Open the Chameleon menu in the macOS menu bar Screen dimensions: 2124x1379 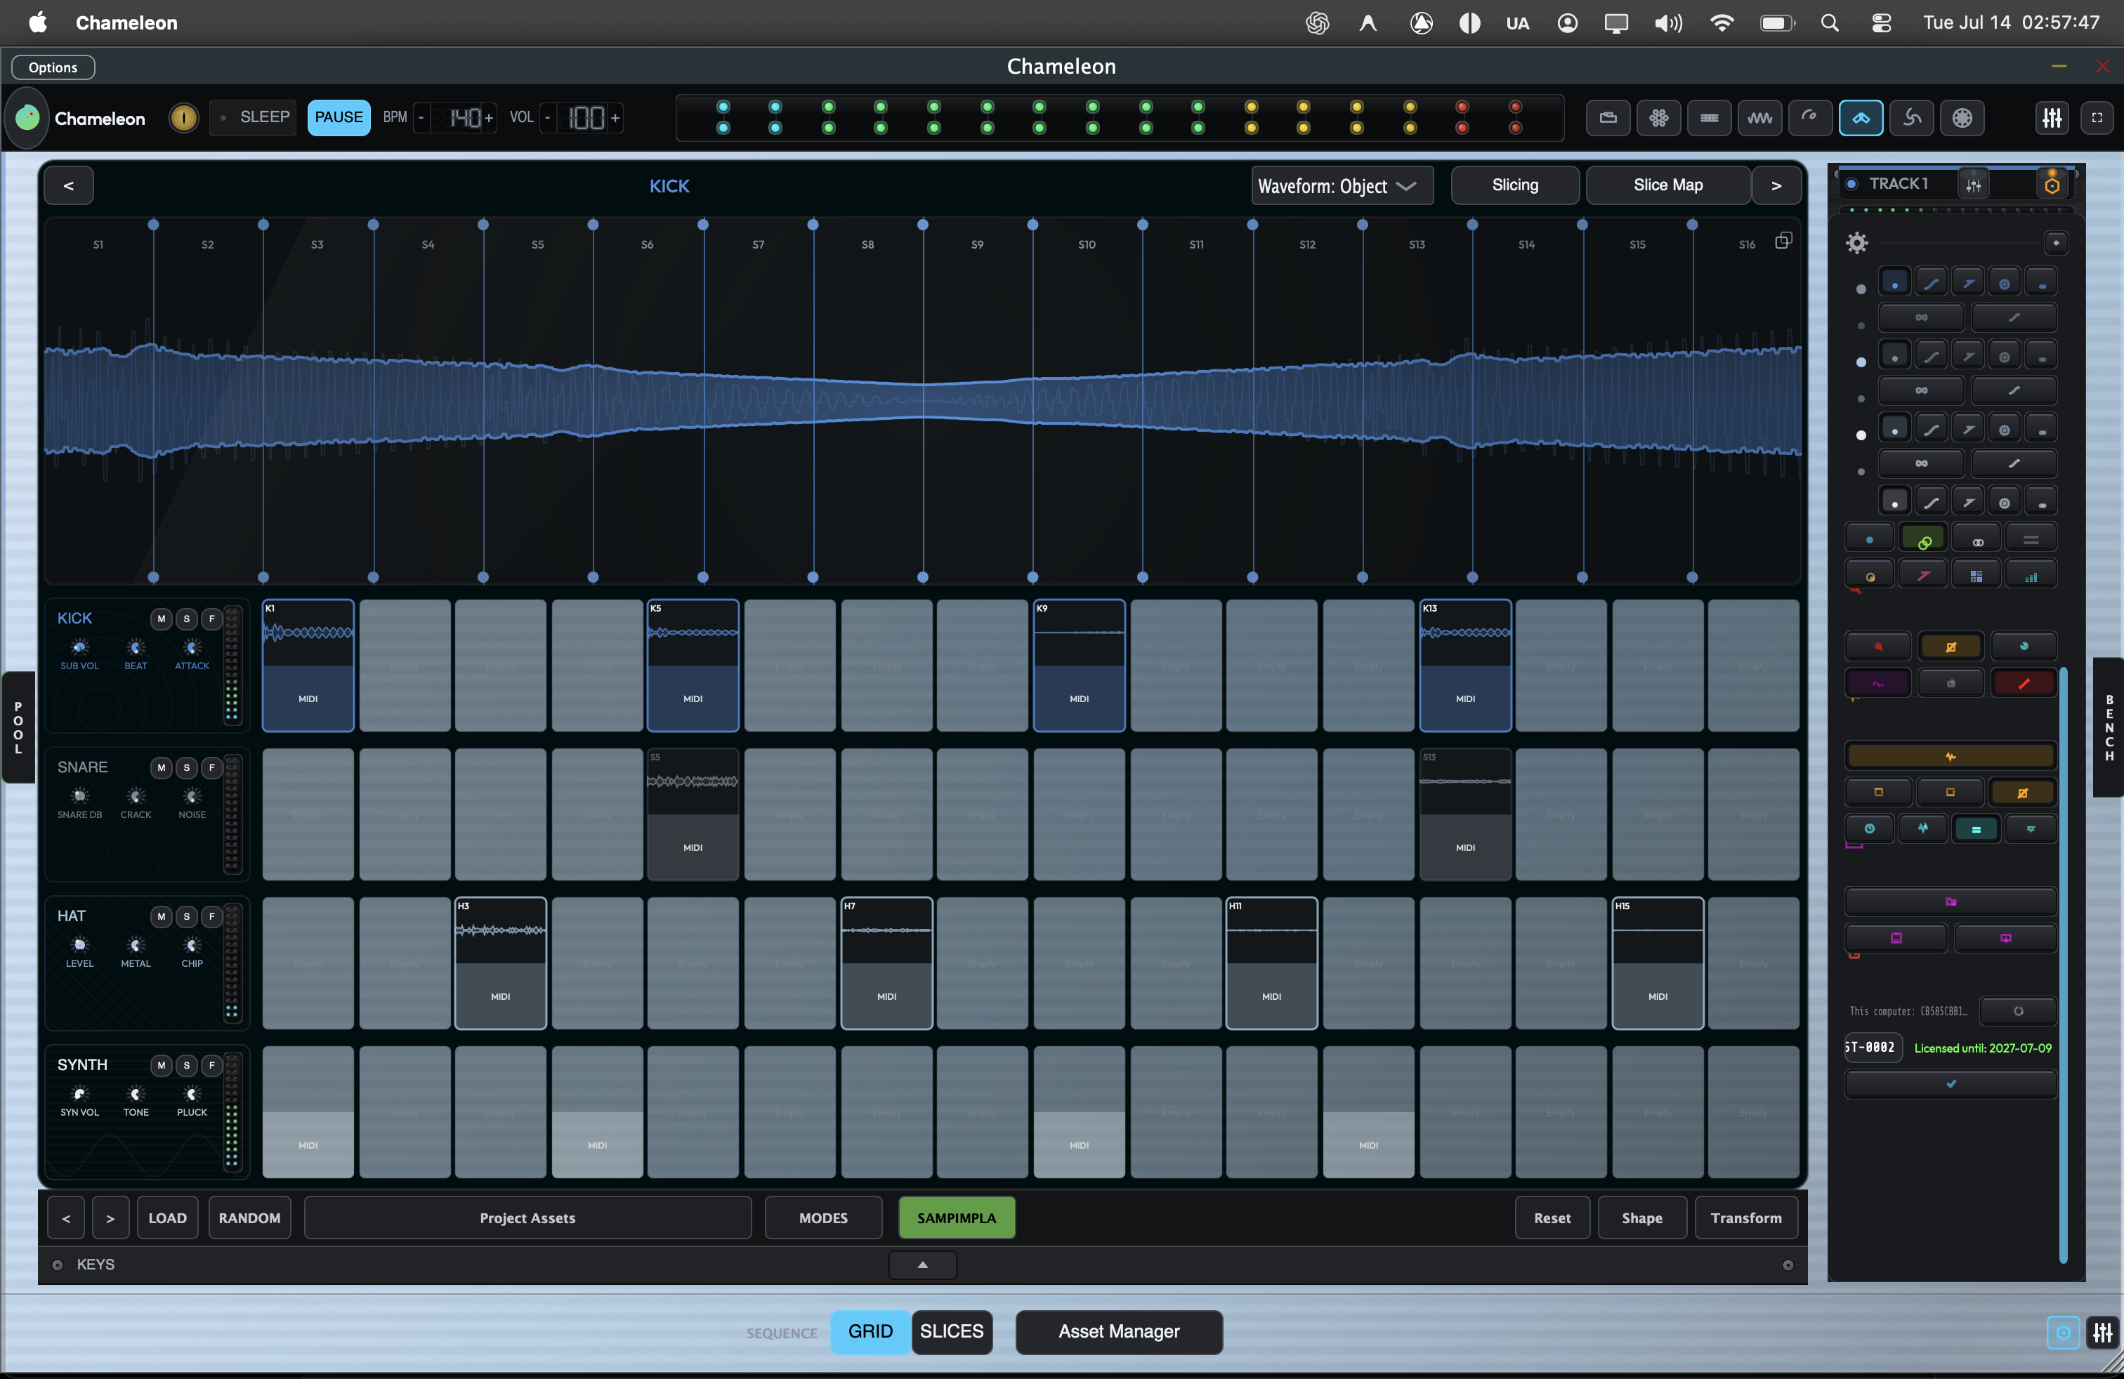tap(126, 23)
